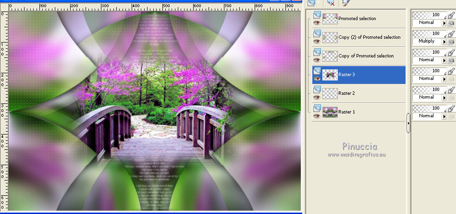
Task: Click the Edit Selection brush icon in Layers toolbar
Action: click(345, 2)
